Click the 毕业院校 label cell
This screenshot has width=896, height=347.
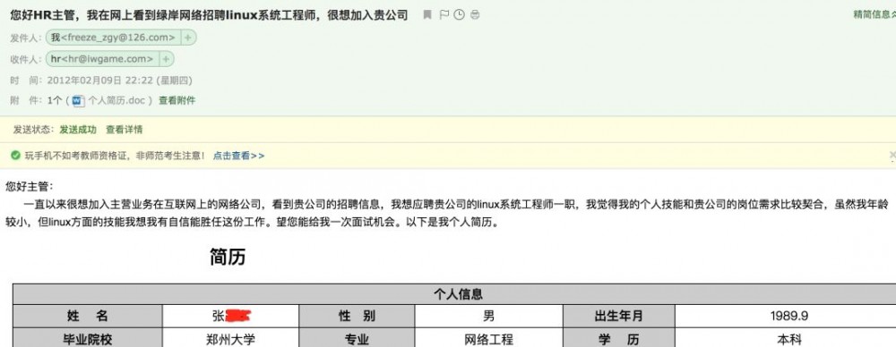point(88,338)
